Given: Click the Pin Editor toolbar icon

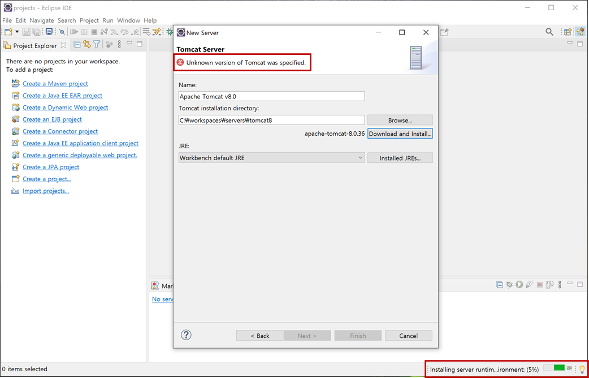Looking at the screenshot, I should click(x=444, y=32).
